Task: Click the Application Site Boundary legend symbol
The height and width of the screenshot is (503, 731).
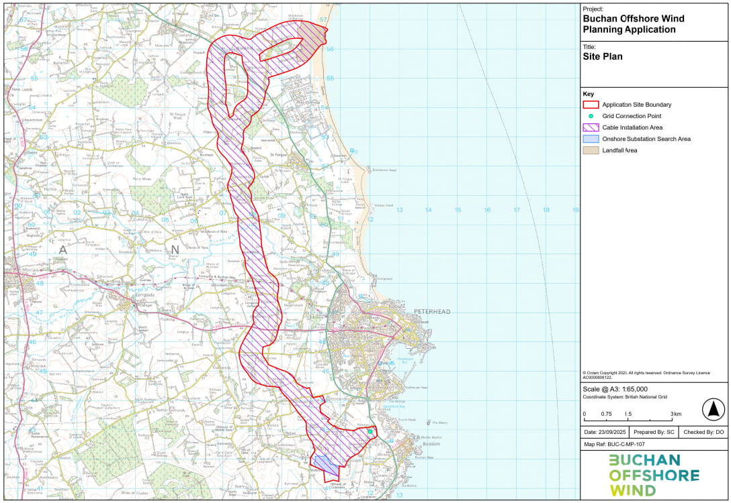Action: pos(591,105)
